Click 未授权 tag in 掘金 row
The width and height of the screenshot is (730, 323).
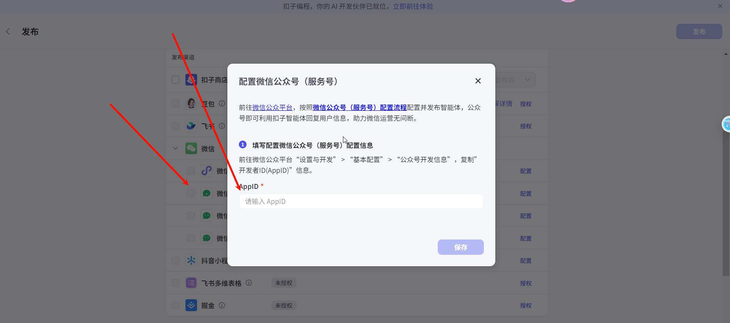pyautogui.click(x=284, y=305)
